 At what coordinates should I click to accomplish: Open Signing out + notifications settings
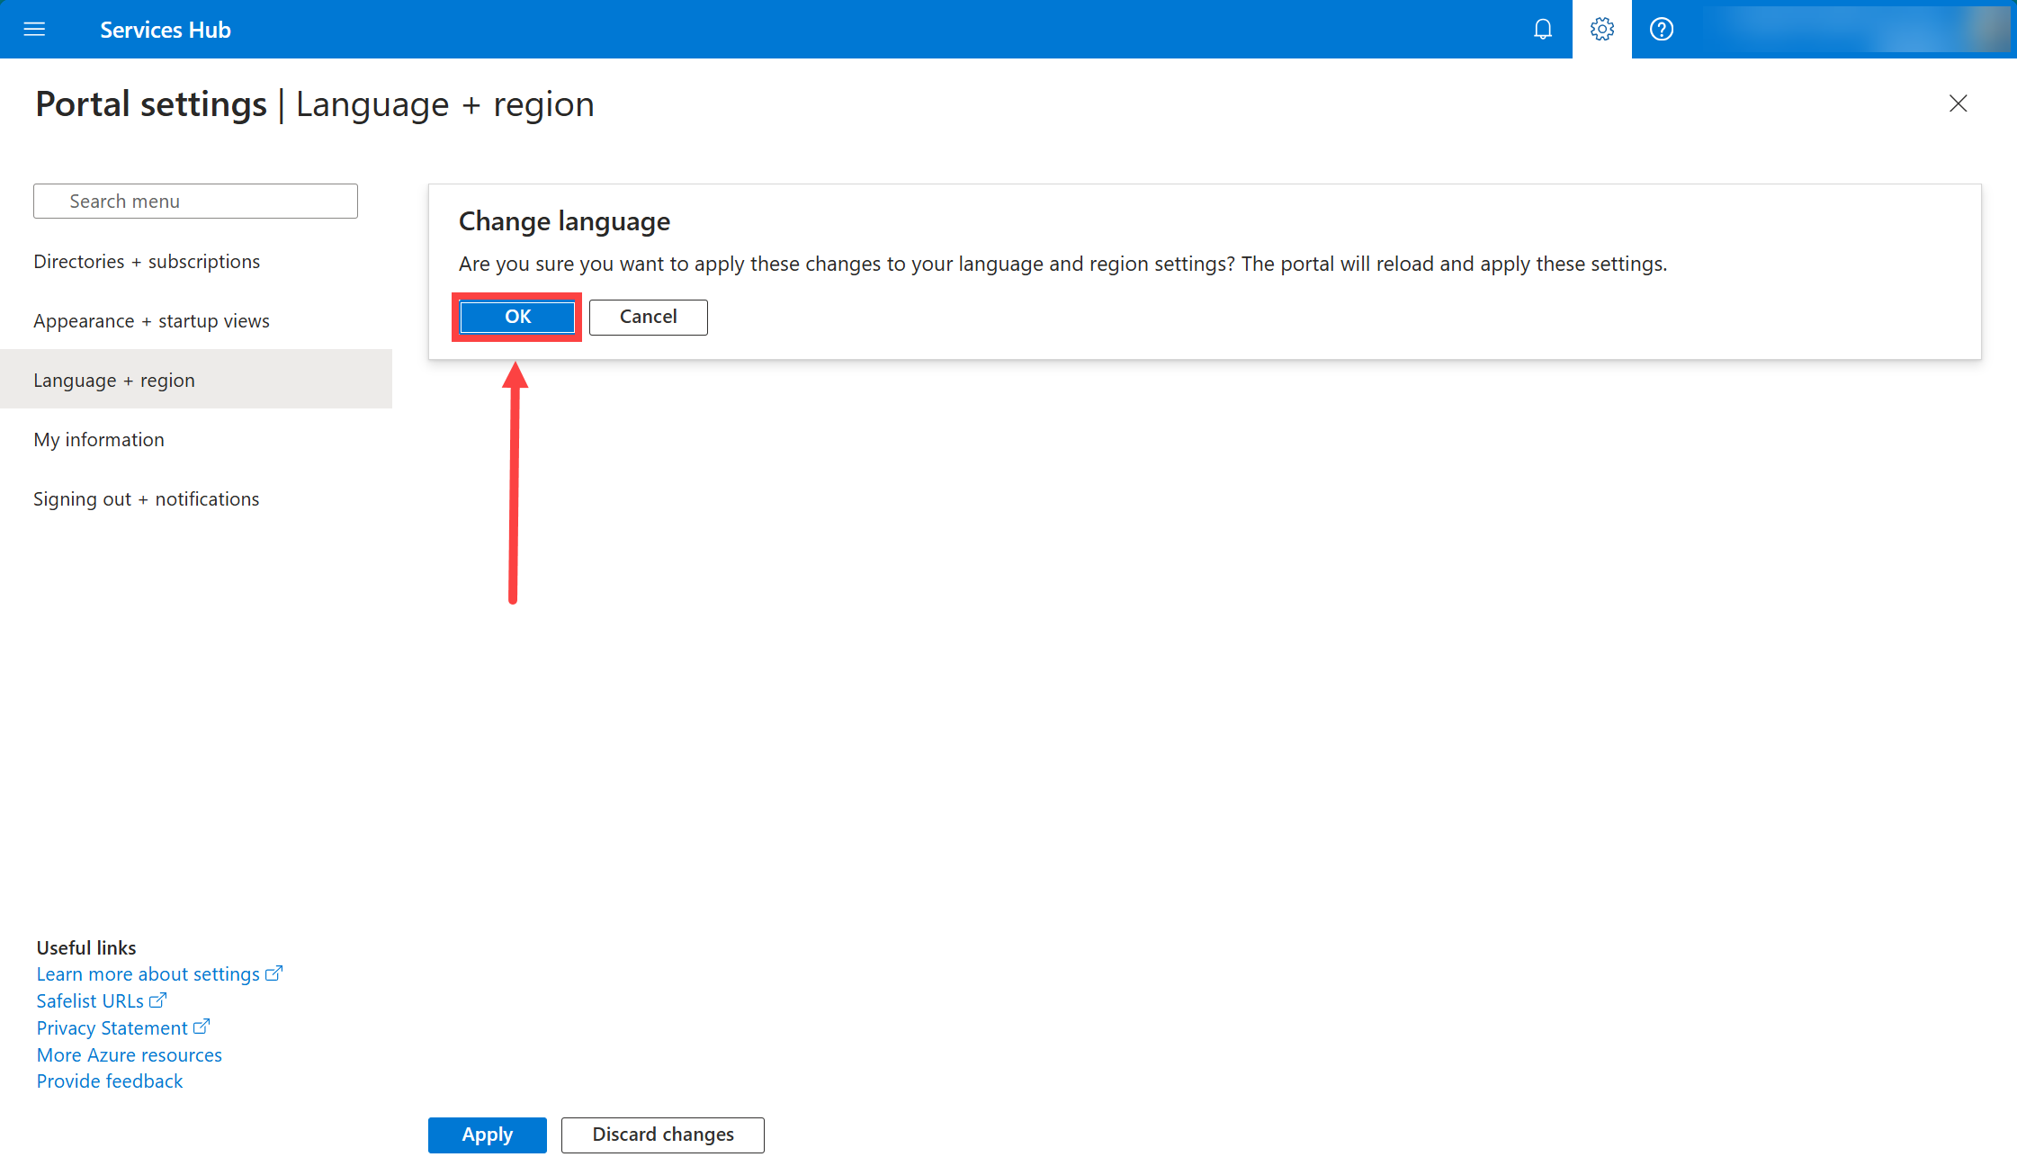(146, 499)
